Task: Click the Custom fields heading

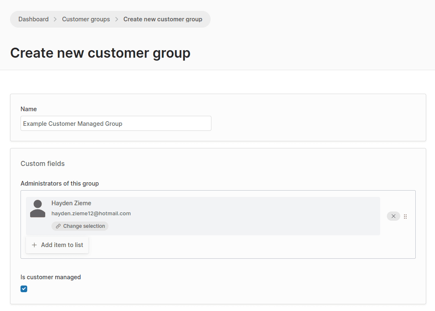Action: point(42,164)
